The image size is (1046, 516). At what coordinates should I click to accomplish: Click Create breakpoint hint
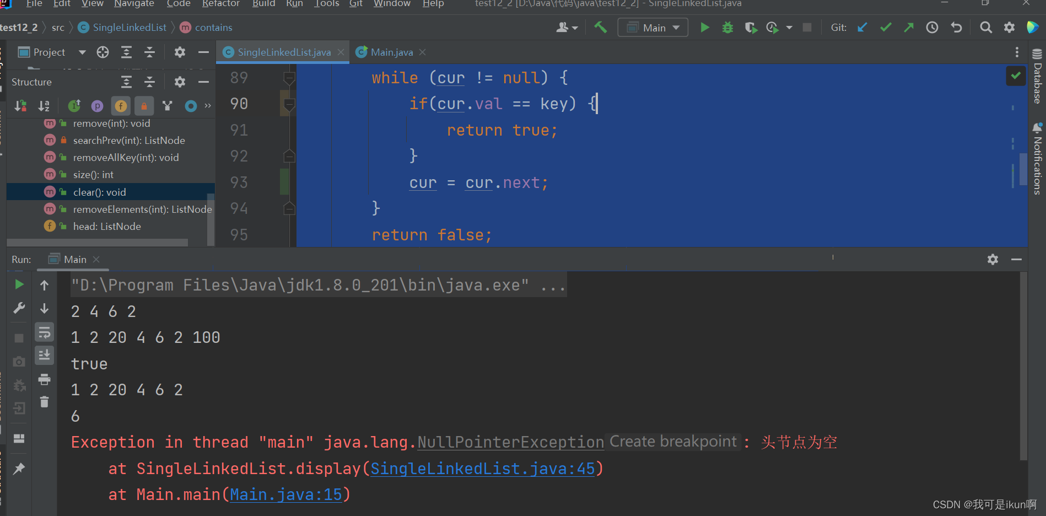673,442
